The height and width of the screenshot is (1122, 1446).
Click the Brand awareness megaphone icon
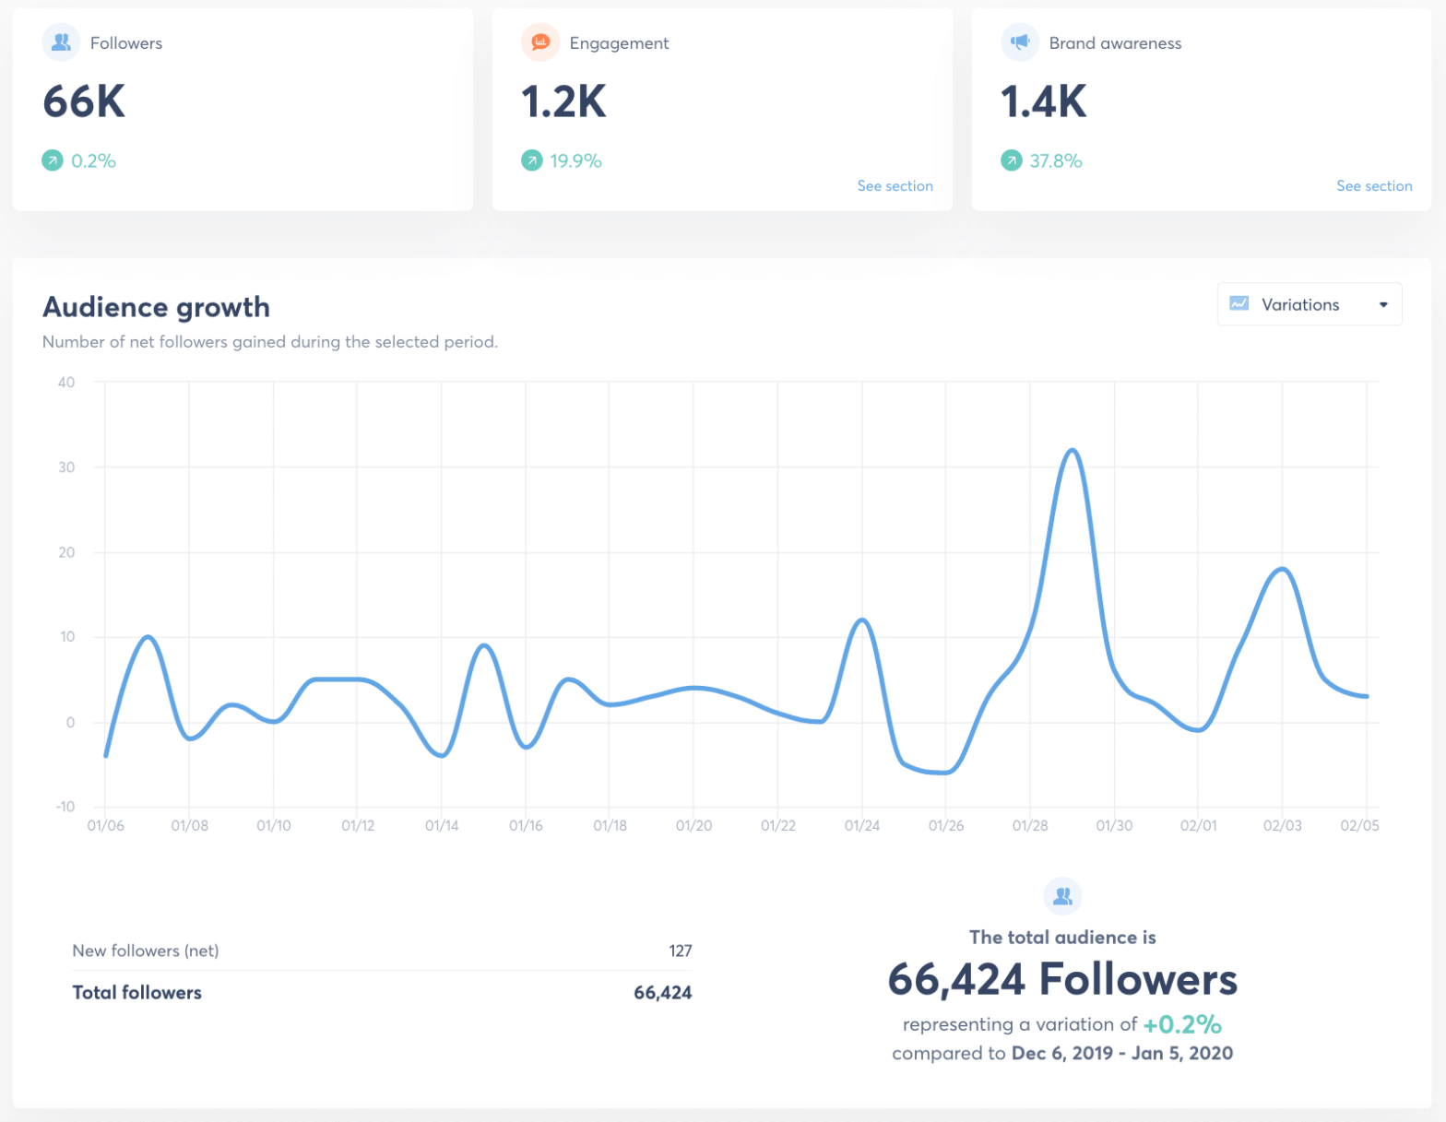[x=1020, y=42]
